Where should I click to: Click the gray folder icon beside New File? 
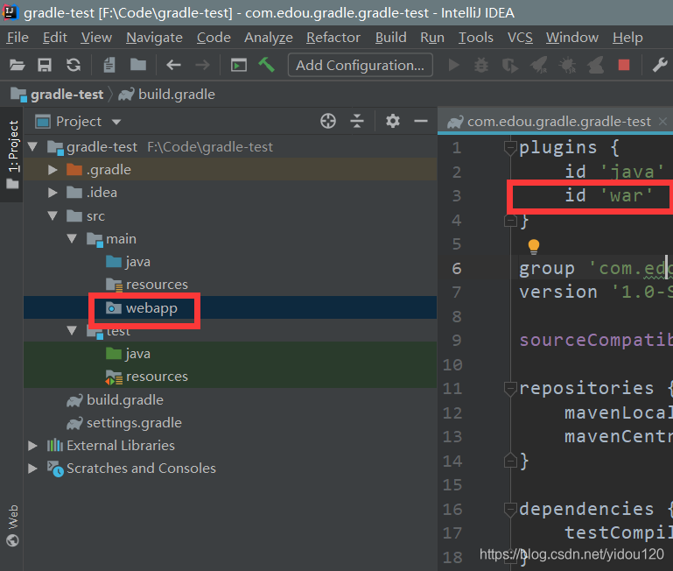[138, 65]
